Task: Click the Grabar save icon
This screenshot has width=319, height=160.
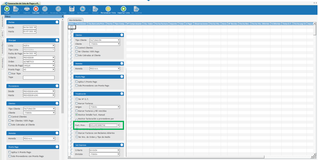Action: [x=72, y=9]
